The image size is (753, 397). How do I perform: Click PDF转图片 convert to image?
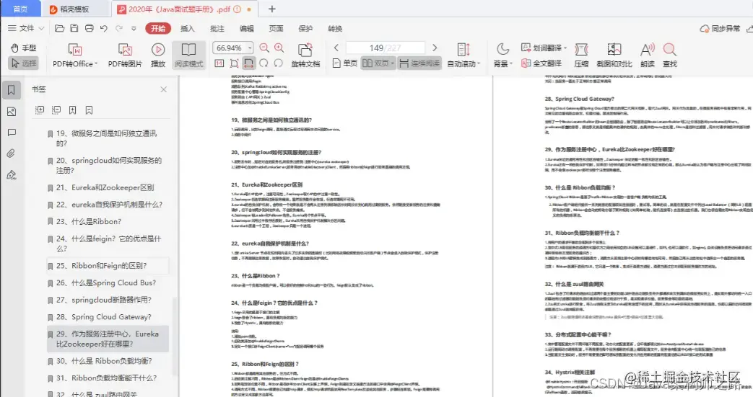(125, 55)
